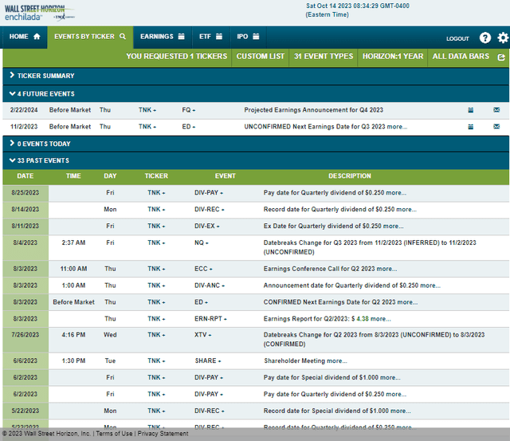Sort by the TICKER column header
Screen dimensions: 510x441
pyautogui.click(x=156, y=176)
